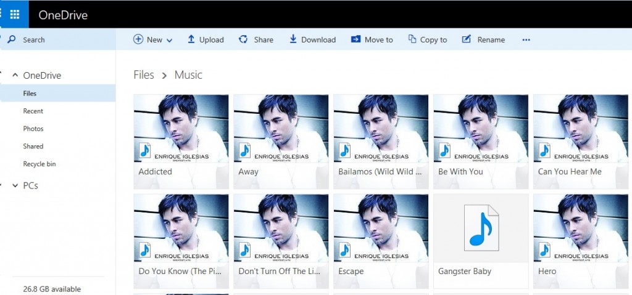Open the app launcher grid icon
The image size is (632, 295).
(x=15, y=15)
